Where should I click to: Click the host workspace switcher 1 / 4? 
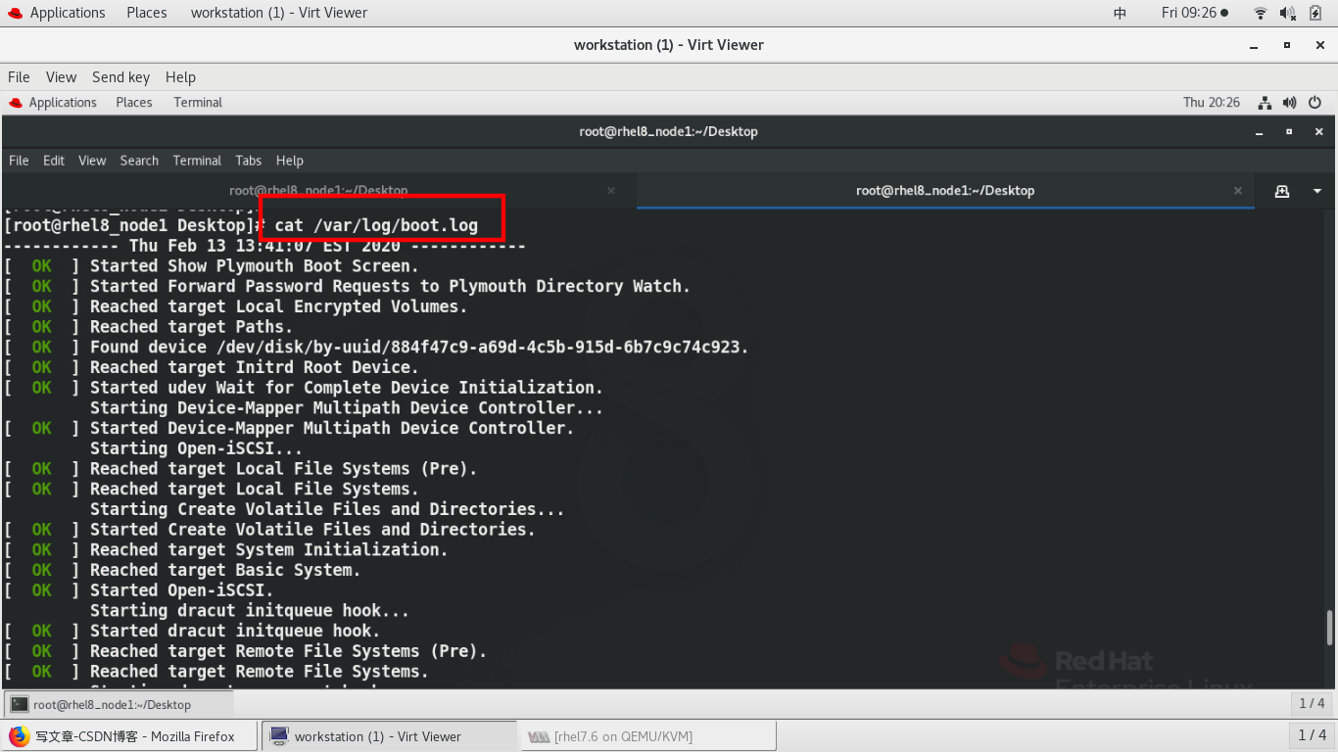[x=1312, y=735]
